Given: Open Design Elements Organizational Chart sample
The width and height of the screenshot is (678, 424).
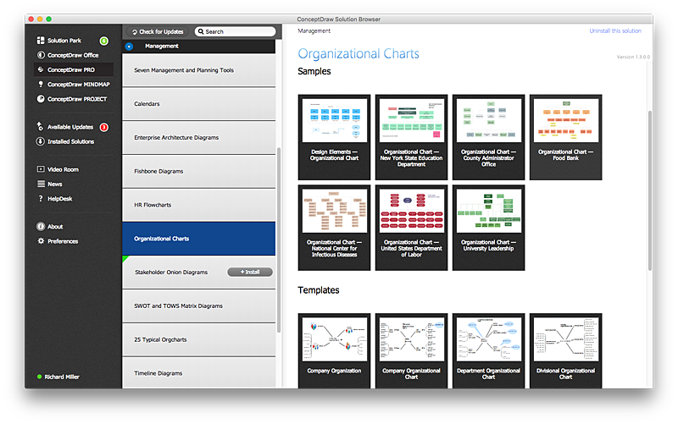Looking at the screenshot, I should point(334,137).
